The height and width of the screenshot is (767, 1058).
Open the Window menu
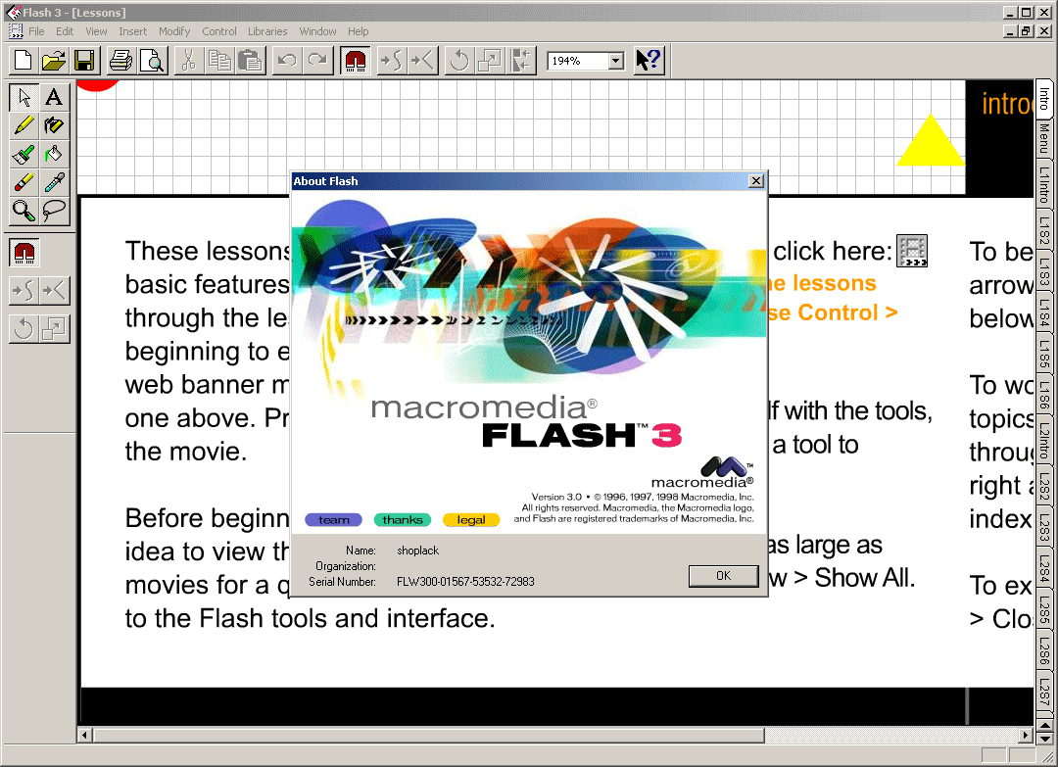pyautogui.click(x=317, y=31)
